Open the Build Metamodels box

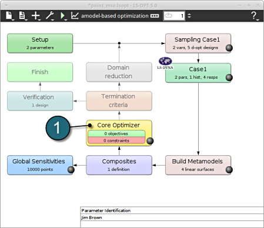[x=198, y=165]
